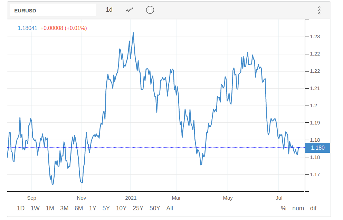Image resolution: width=343 pixels, height=220 pixels.
Task: Show All available history
Action: (170, 208)
